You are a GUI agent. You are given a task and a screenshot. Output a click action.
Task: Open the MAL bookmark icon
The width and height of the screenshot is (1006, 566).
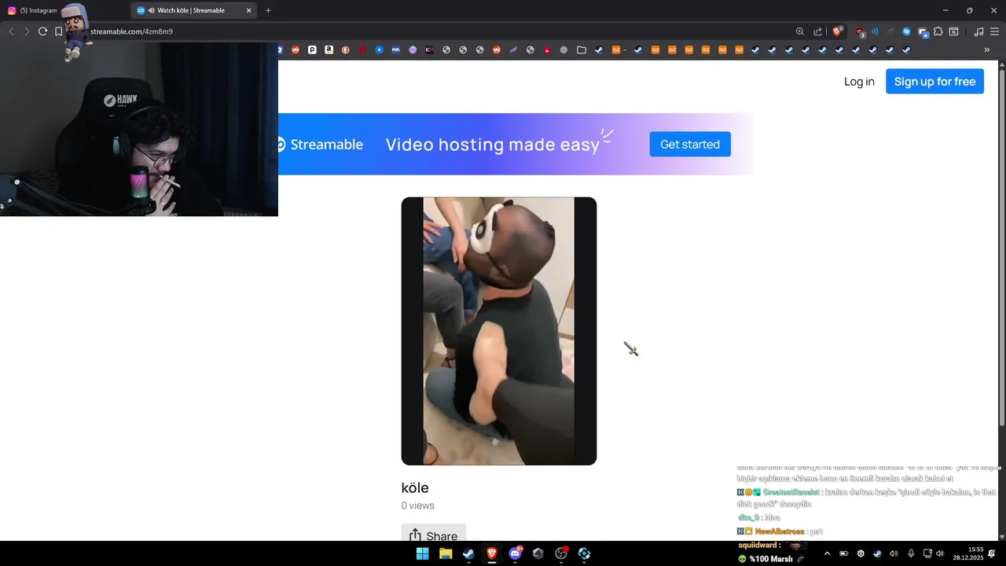coord(396,50)
